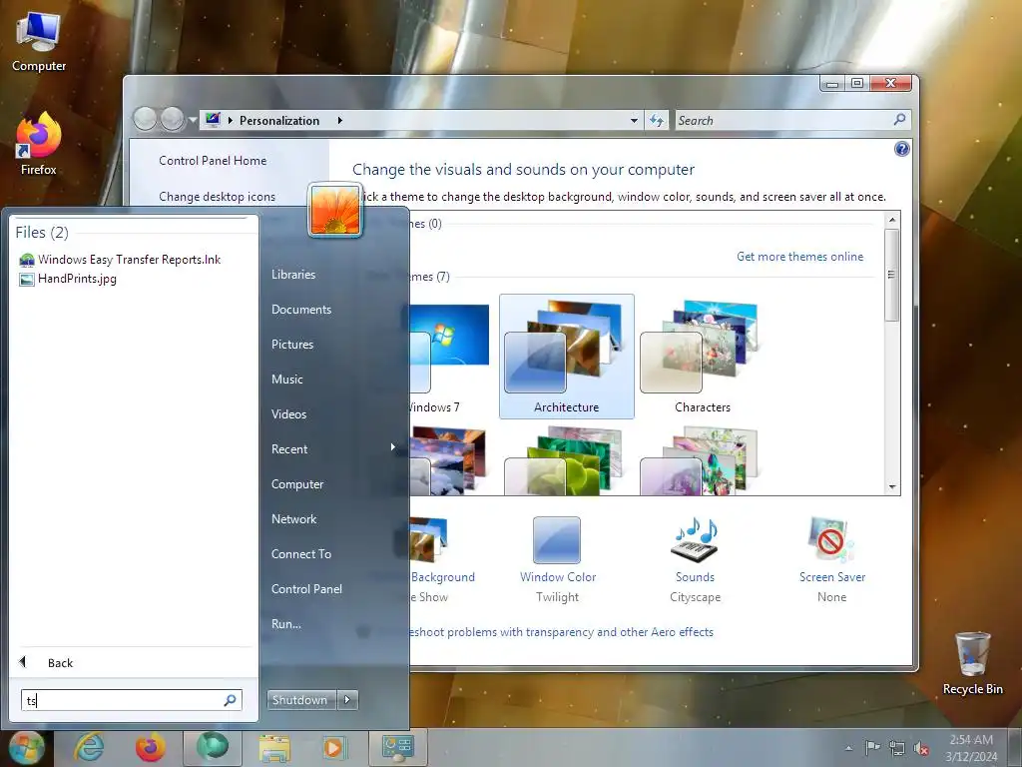The image size is (1022, 767).
Task: Expand the arrow after Personalization breadcrumb
Action: tap(339, 120)
